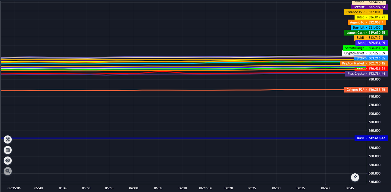
Task: Click the 780.000 price axis label
Action: click(x=374, y=79)
